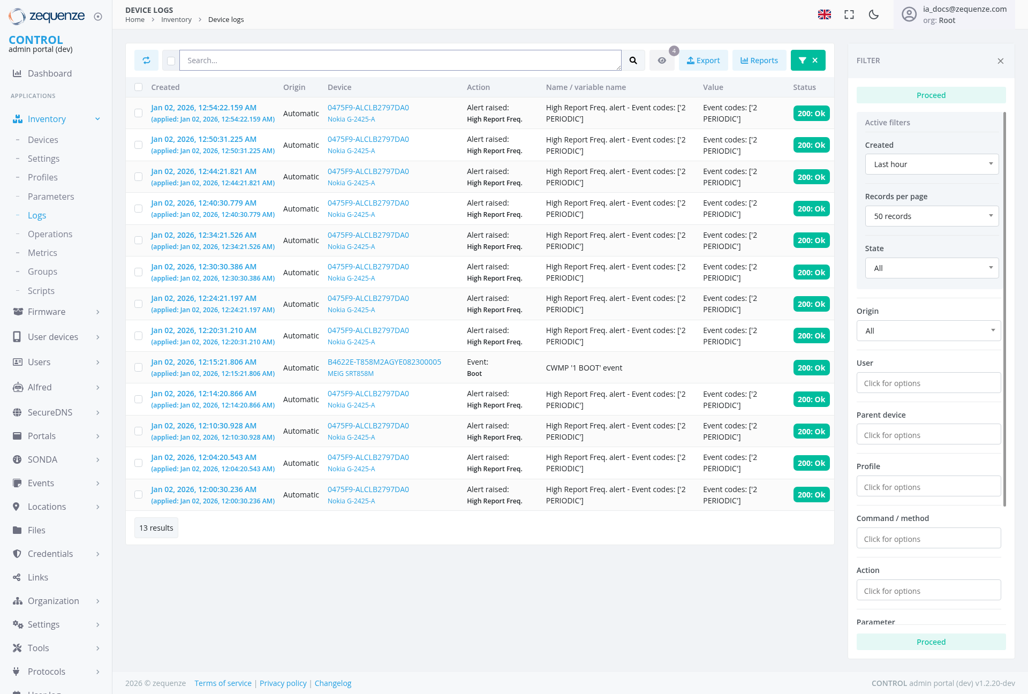
Task: Toggle the column visibility eye icon
Action: [x=662, y=61]
